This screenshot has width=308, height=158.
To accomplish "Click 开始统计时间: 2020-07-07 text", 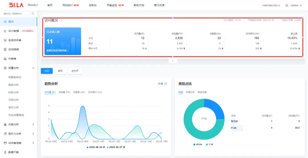I will coord(261,20).
